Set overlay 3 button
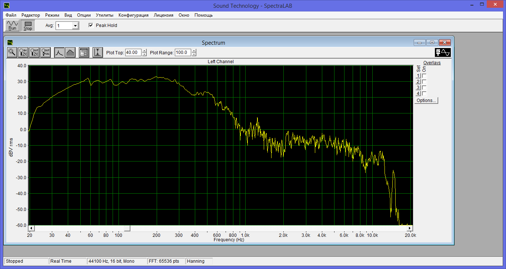The width and height of the screenshot is (506, 269). click(x=418, y=88)
